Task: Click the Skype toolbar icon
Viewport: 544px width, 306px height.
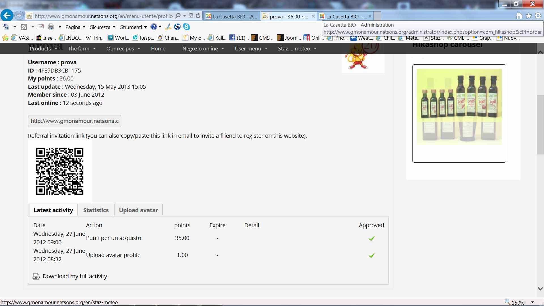Action: click(x=186, y=27)
